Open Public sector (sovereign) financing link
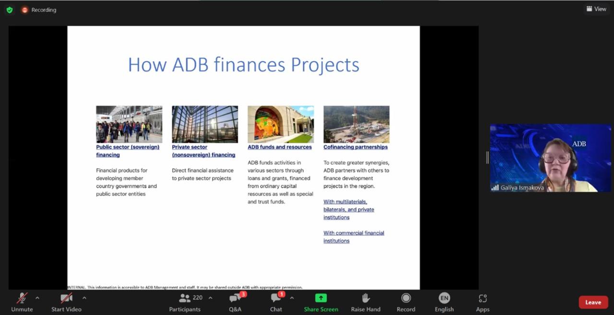The image size is (614, 315). 128,151
